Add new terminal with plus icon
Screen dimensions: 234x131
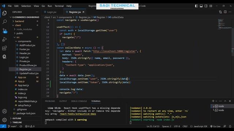[213, 101]
